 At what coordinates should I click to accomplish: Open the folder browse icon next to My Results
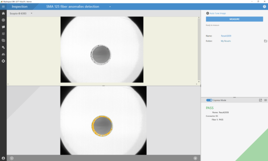pos(265,41)
